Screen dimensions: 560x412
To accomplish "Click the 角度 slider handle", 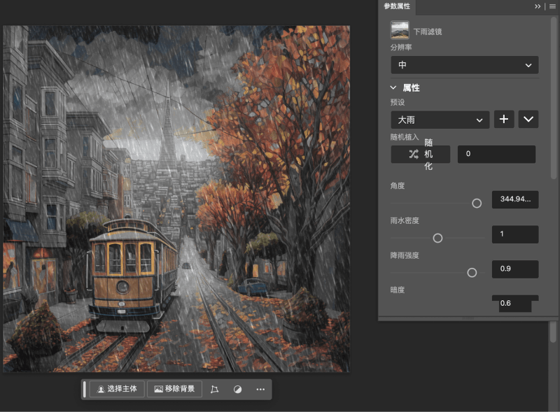I will 477,203.
